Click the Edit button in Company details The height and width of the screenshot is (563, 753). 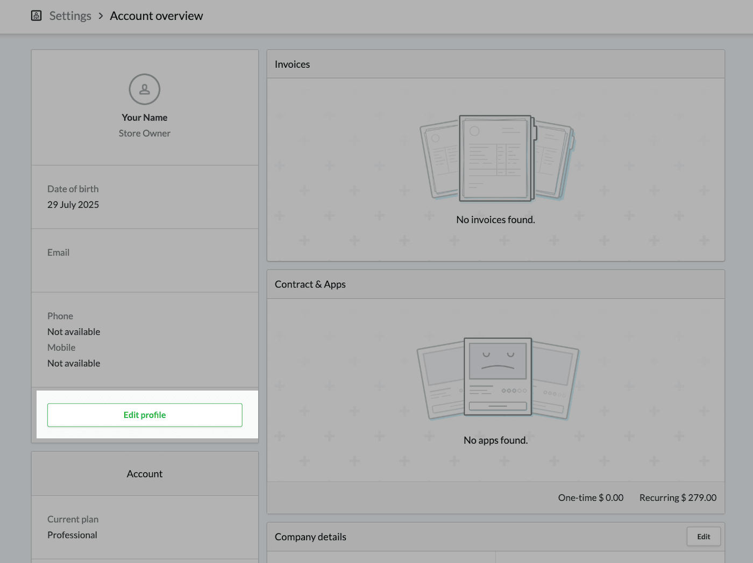[x=704, y=537]
